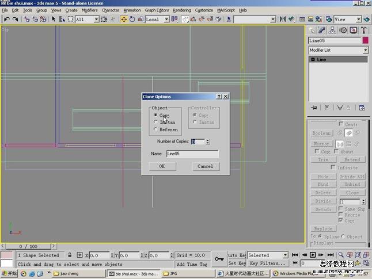Image resolution: width=372 pixels, height=279 pixels.
Task: Click the Clone Options help question mark
Action: click(219, 97)
